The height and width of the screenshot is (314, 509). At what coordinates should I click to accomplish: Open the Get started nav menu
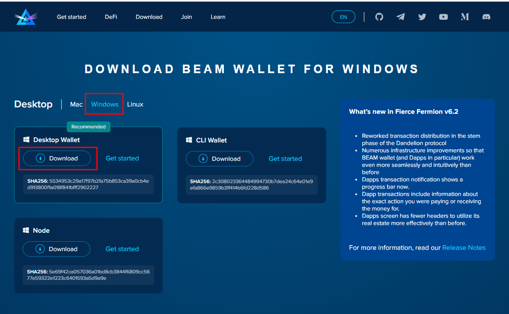tap(71, 17)
